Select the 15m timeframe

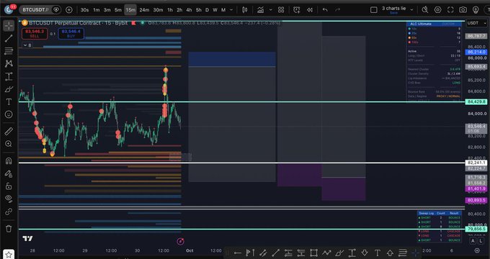tap(130, 10)
